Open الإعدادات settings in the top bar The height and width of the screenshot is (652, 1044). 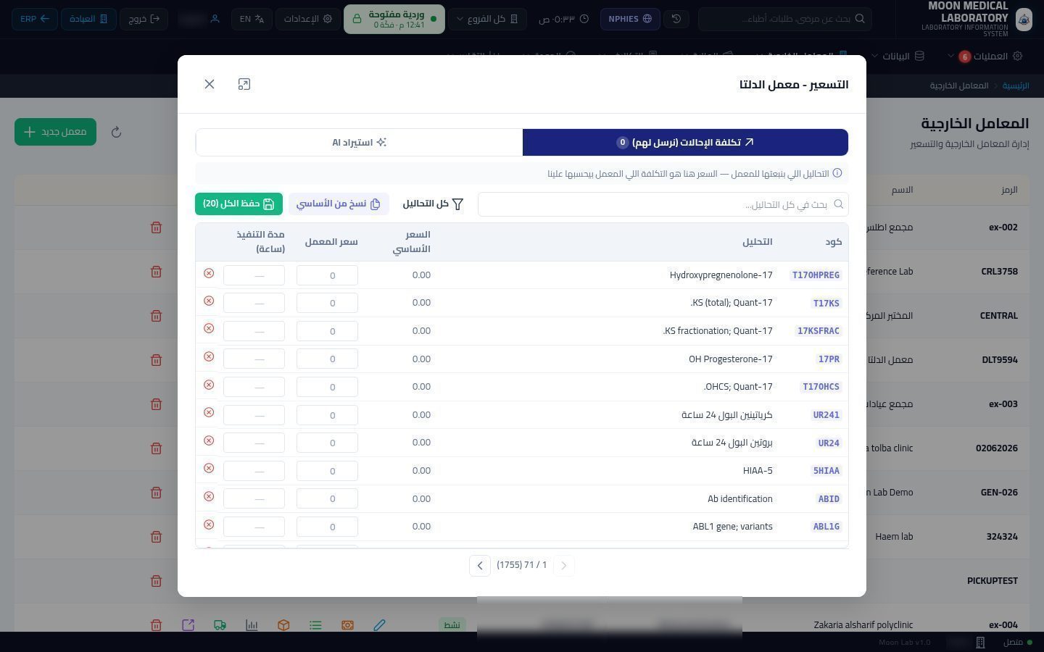[307, 19]
